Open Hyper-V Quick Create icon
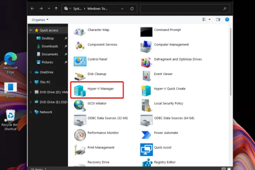The height and width of the screenshot is (170, 255). tap(146, 90)
